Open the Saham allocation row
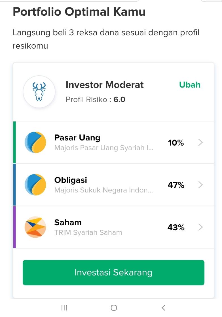 [113, 227]
